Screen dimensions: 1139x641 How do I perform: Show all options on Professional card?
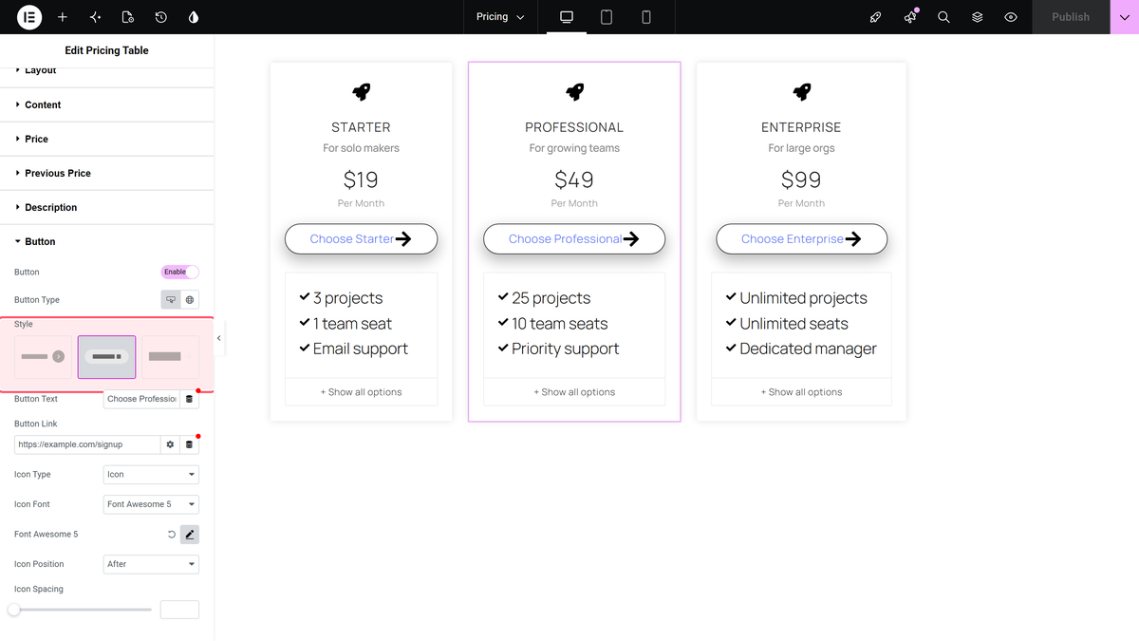click(574, 392)
